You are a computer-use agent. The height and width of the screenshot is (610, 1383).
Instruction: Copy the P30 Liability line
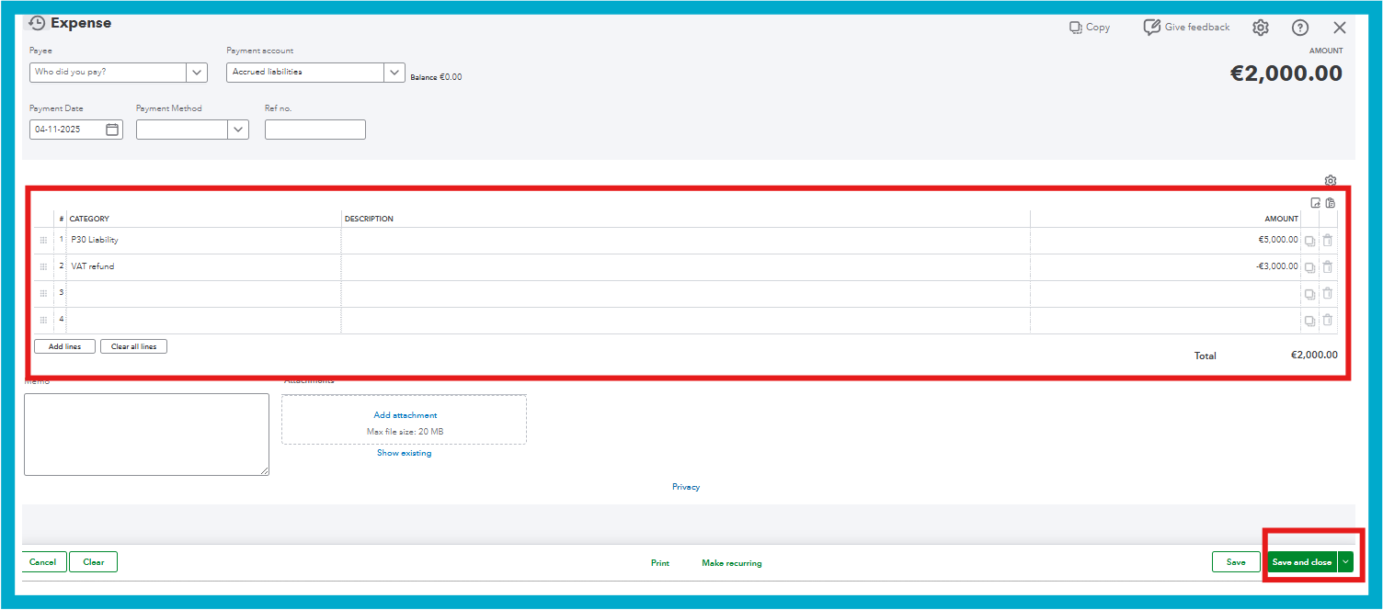pos(1309,241)
